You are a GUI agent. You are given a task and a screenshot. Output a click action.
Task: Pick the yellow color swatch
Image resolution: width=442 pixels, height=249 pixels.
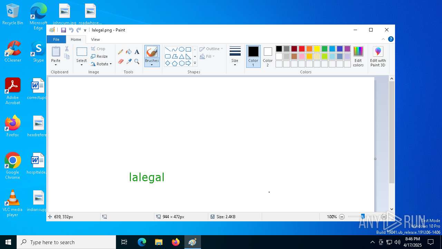tap(317, 49)
